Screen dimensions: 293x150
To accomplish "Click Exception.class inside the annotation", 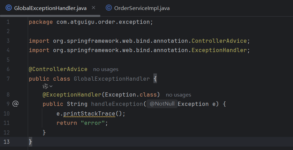I will coord(131,95).
